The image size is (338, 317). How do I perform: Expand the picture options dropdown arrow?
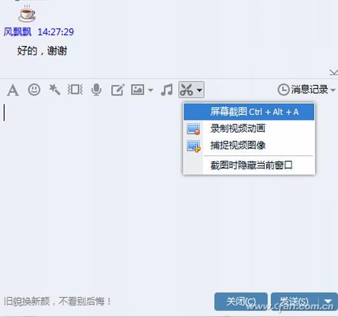click(150, 90)
